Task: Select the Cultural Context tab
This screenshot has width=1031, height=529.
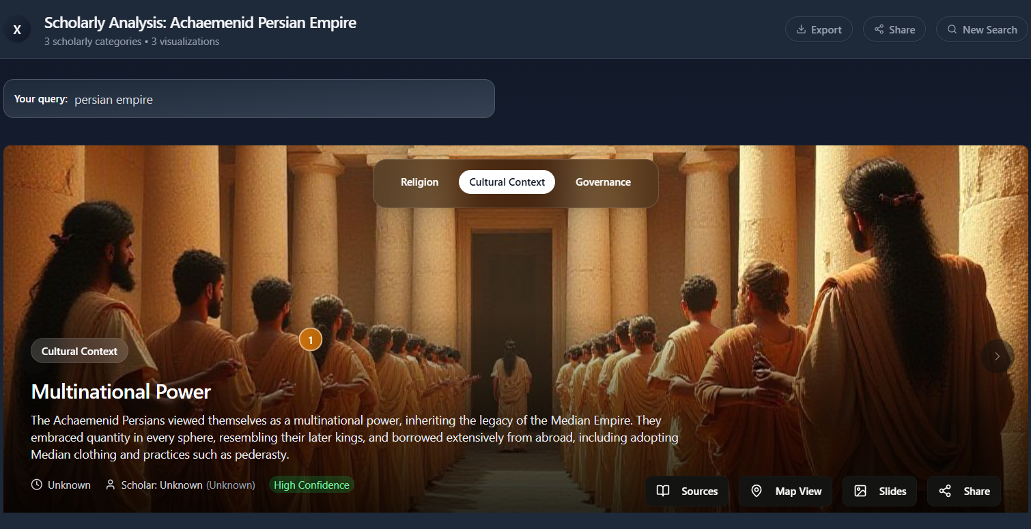Action: coord(507,182)
